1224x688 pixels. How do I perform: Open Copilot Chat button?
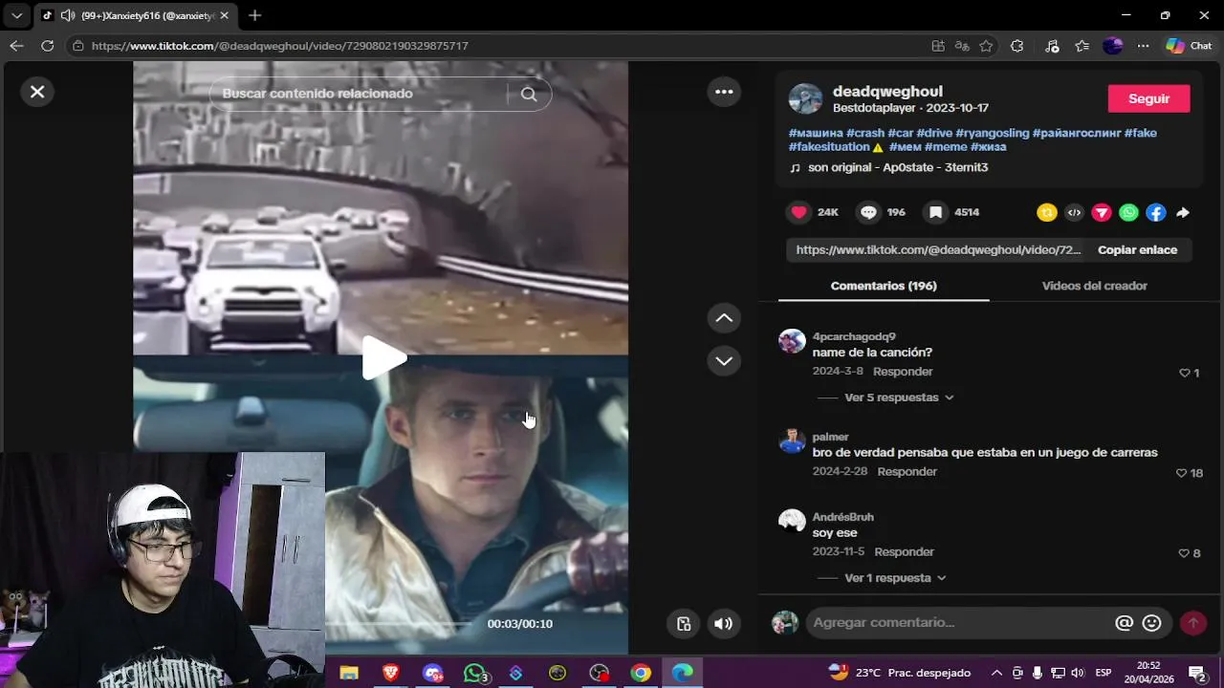pos(1189,46)
